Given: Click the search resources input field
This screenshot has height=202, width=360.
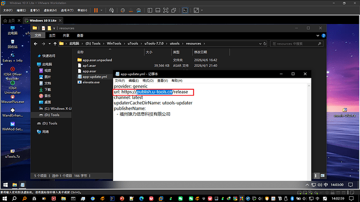Looking at the screenshot, I should point(297,44).
